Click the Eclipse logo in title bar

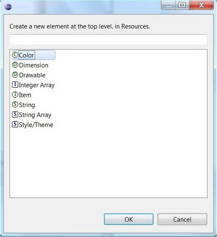pyautogui.click(x=8, y=7)
